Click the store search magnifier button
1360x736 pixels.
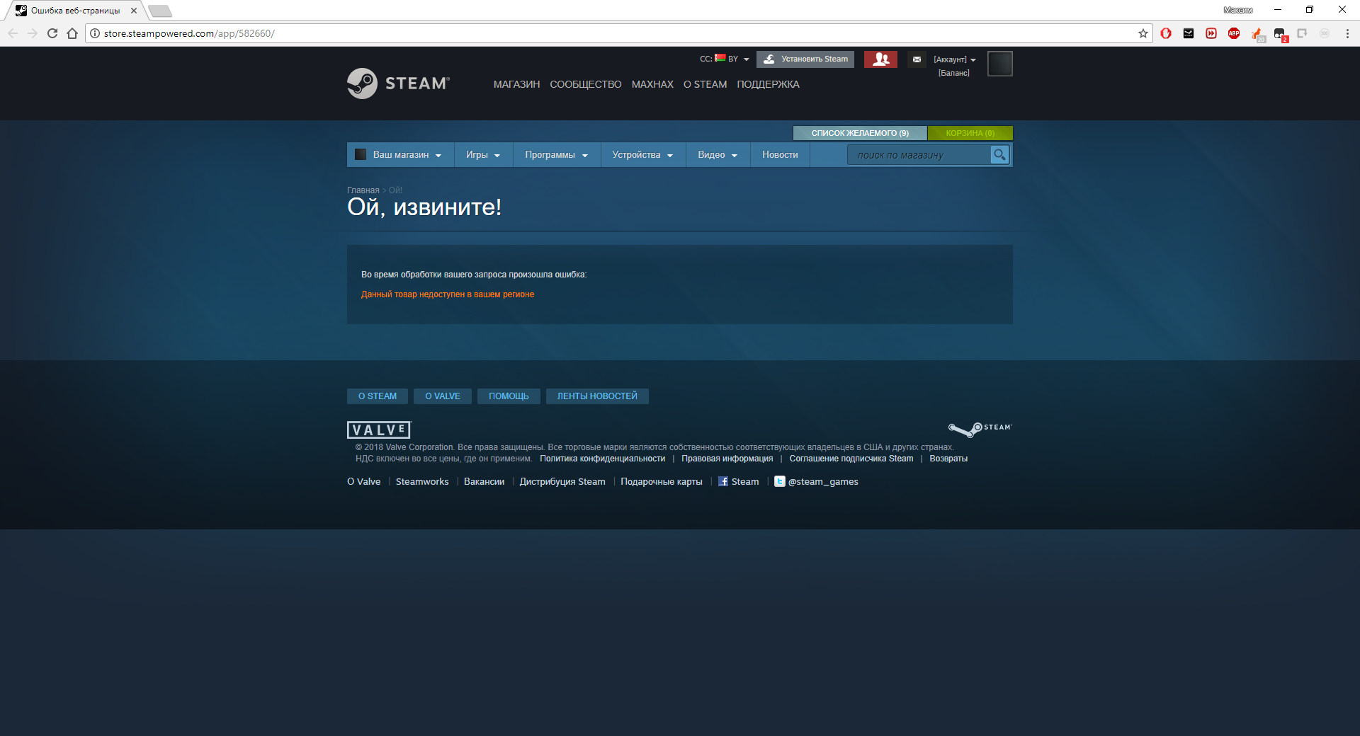click(999, 154)
